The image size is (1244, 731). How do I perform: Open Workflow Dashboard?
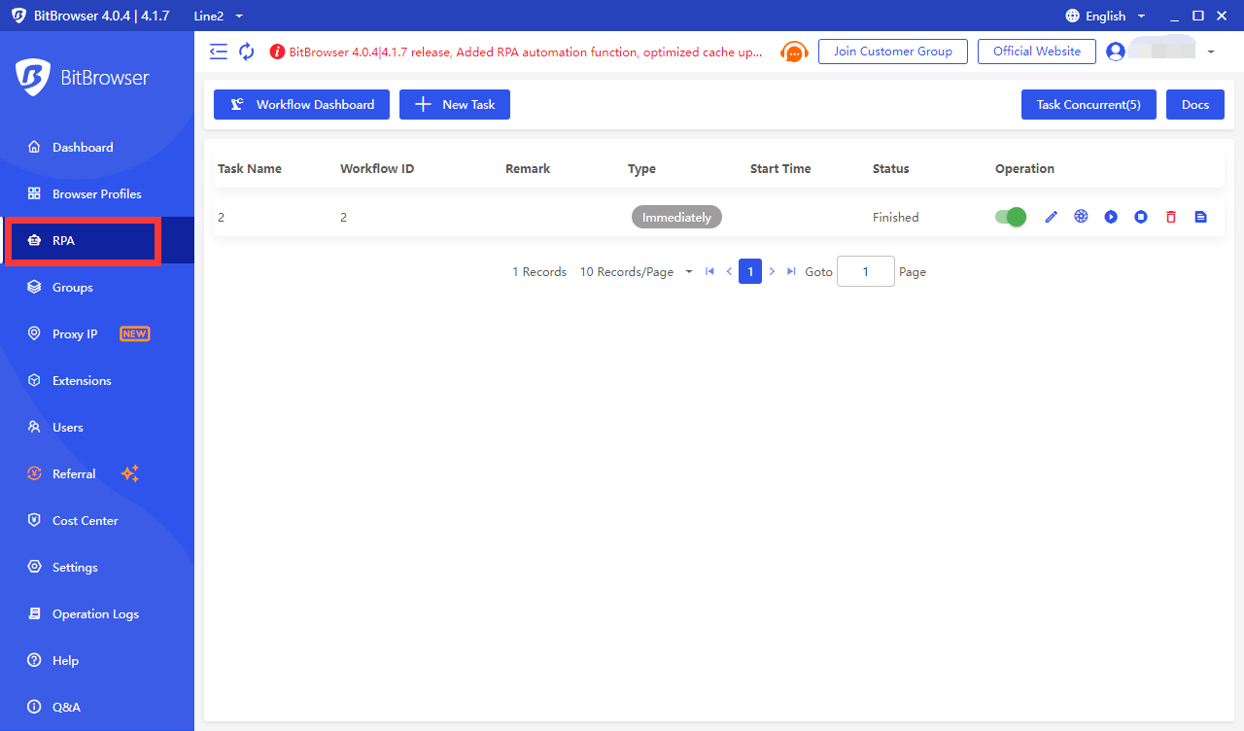pyautogui.click(x=302, y=104)
